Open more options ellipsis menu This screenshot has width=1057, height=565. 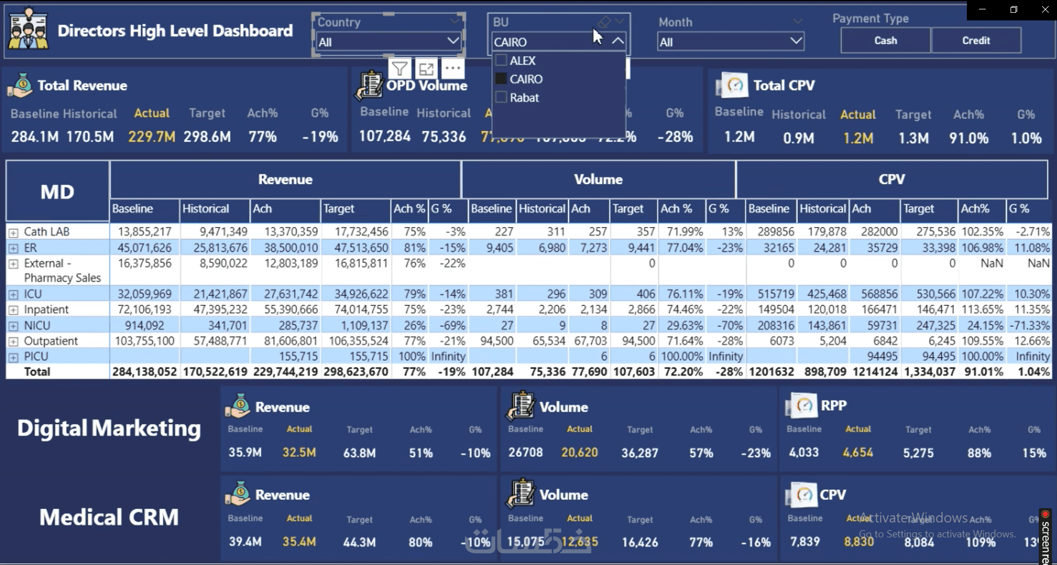453,69
